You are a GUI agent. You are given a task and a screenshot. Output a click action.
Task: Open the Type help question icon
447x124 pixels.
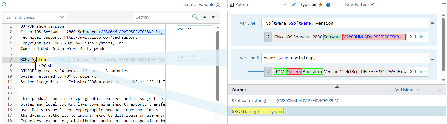328,5
